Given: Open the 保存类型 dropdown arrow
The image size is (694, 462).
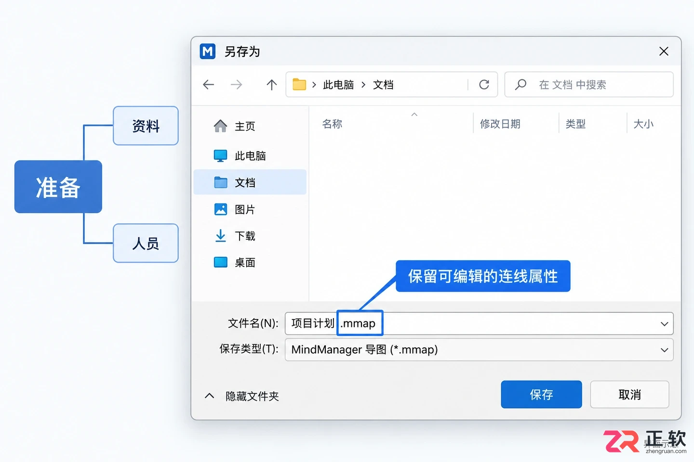Looking at the screenshot, I should click(664, 350).
